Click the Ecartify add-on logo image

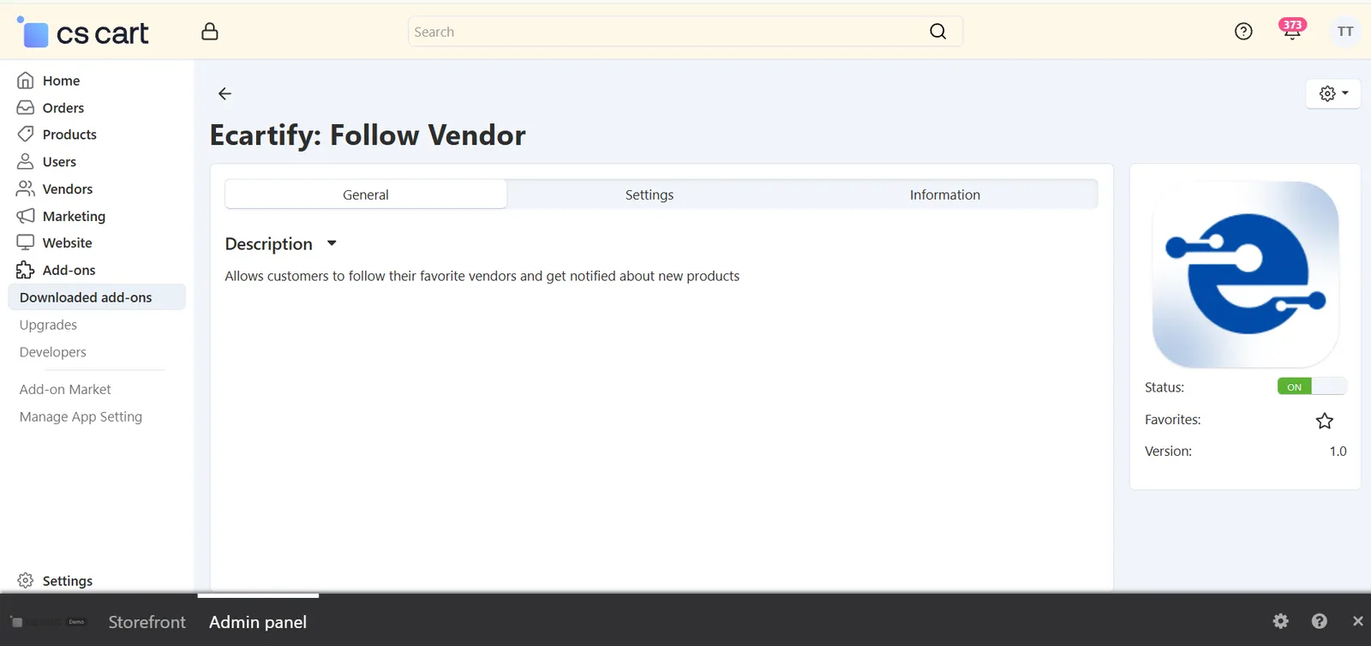click(1245, 274)
